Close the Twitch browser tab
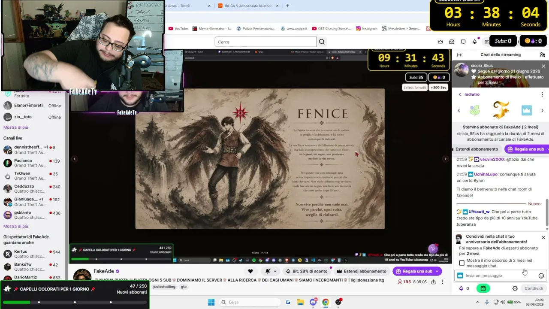The height and width of the screenshot is (309, 549). (x=209, y=6)
